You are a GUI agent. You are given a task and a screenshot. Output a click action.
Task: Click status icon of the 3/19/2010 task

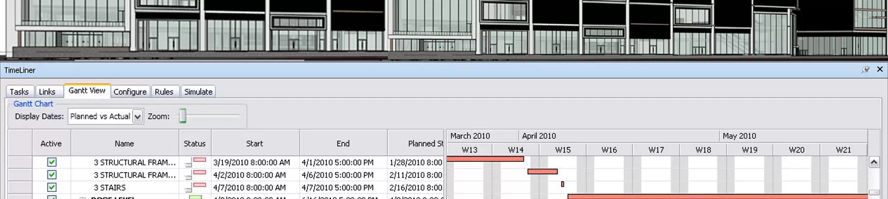[x=195, y=162]
